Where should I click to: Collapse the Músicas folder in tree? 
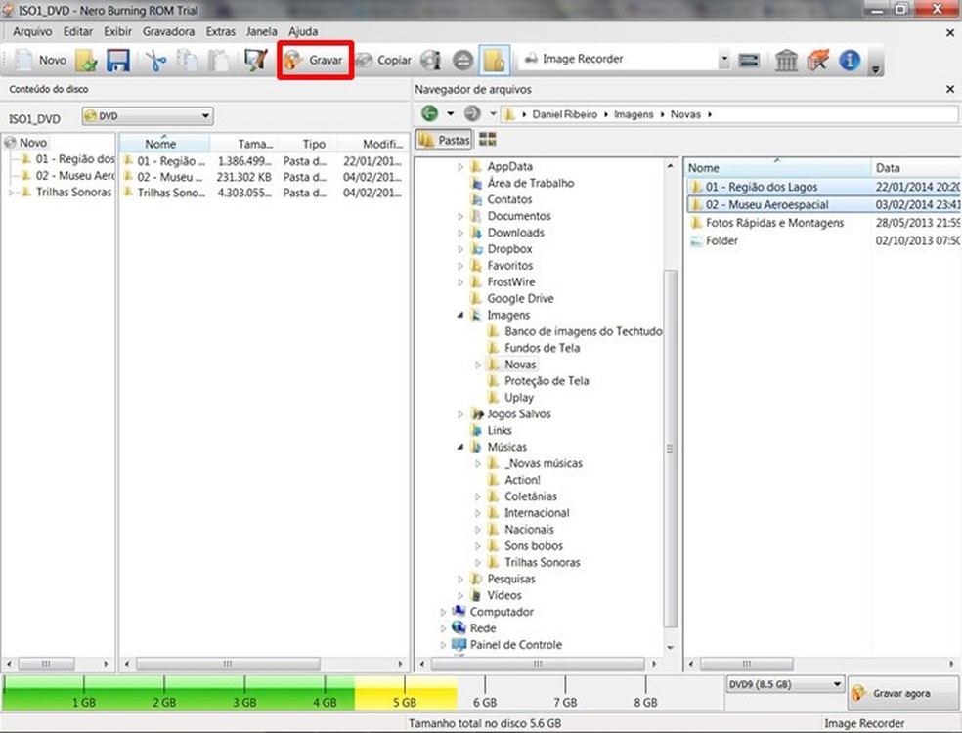(460, 447)
